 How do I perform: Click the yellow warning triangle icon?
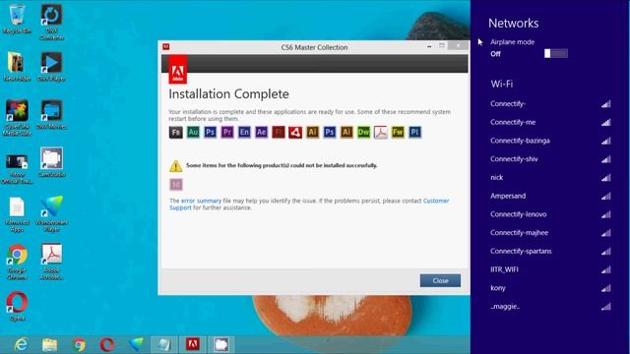click(175, 166)
